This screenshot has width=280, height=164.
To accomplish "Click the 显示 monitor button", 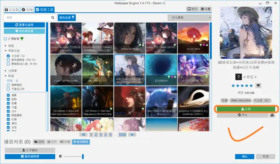I will (x=192, y=9).
